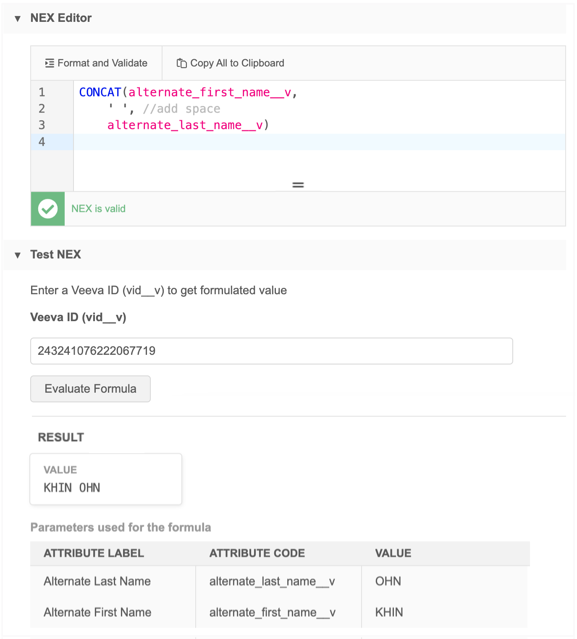
Task: Collapse the Test NEX section
Action: coord(18,255)
